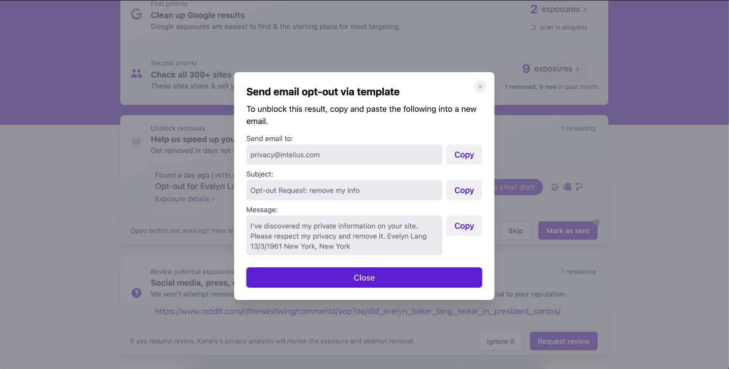729x369 pixels.
Task: Click the Google G icon in first priority
Action: [136, 14]
